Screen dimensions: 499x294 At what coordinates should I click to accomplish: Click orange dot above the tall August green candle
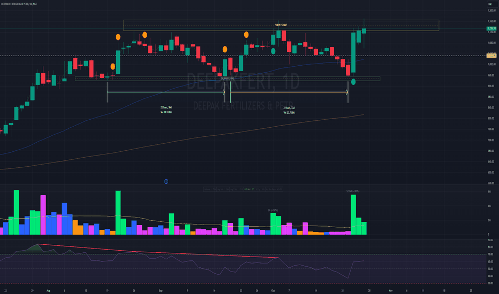click(x=118, y=37)
